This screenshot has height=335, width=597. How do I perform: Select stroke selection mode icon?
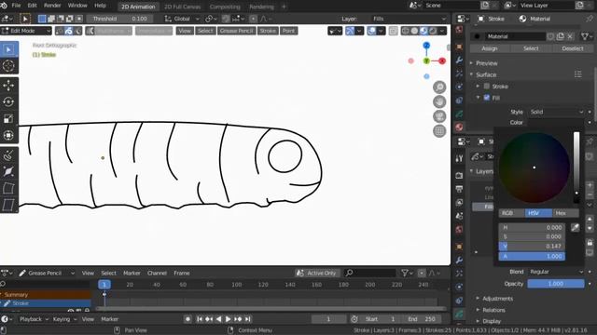pos(68,31)
